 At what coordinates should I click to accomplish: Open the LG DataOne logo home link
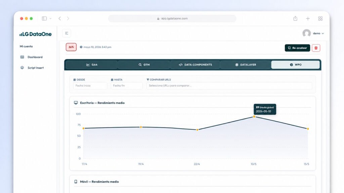[36, 34]
